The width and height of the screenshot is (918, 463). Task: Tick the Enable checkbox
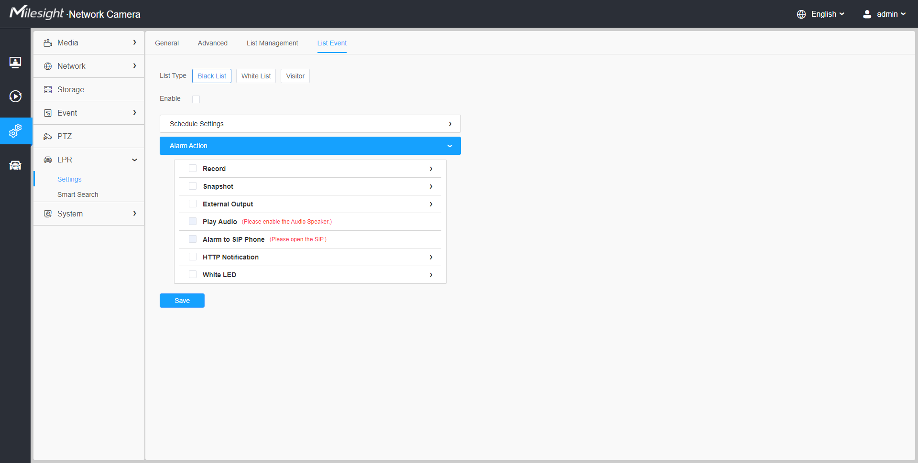(x=196, y=99)
